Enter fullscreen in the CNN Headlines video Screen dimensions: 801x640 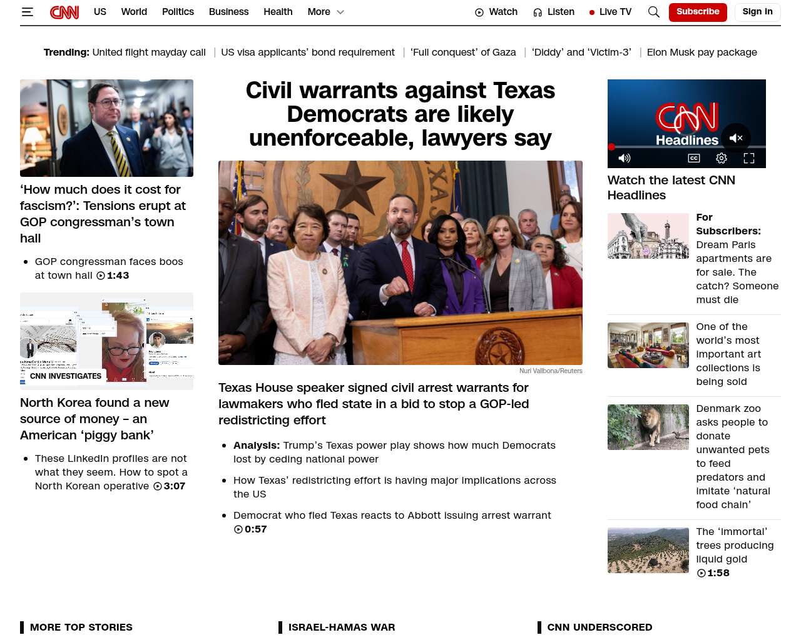749,158
